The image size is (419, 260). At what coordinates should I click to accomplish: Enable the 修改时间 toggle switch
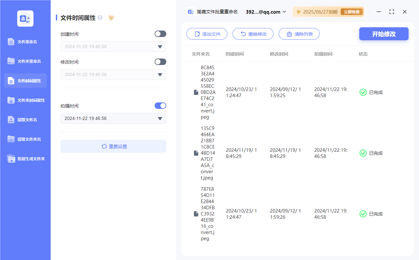click(x=160, y=61)
